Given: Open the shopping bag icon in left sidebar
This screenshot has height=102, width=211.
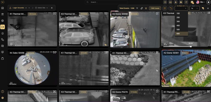Looking at the screenshot, I should (x=2, y=58).
